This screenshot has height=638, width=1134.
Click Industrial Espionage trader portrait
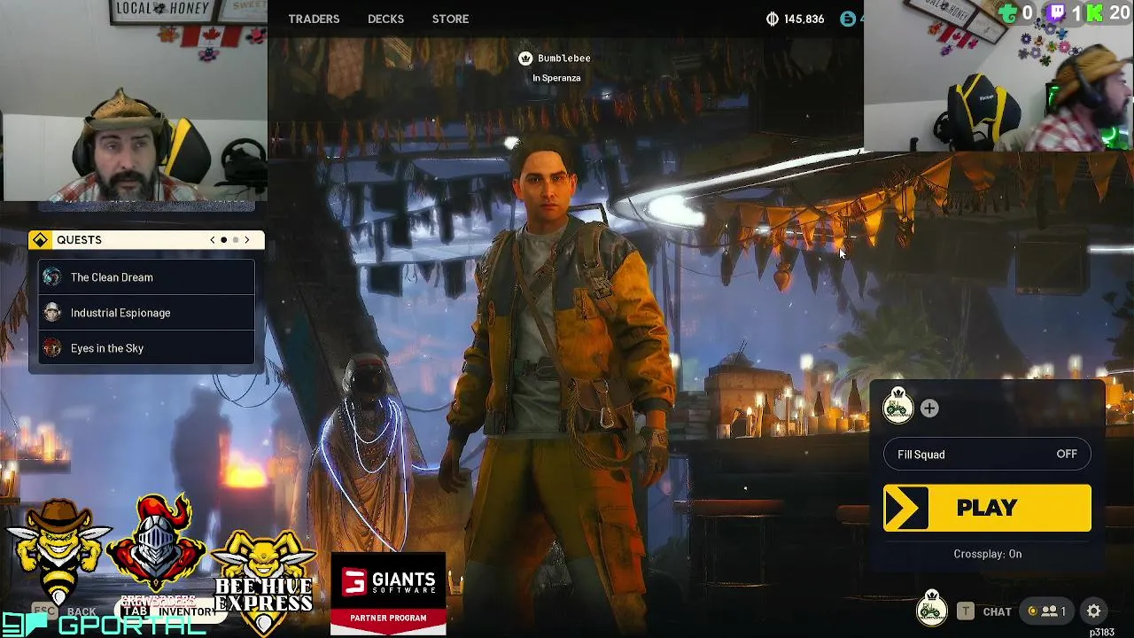[52, 313]
